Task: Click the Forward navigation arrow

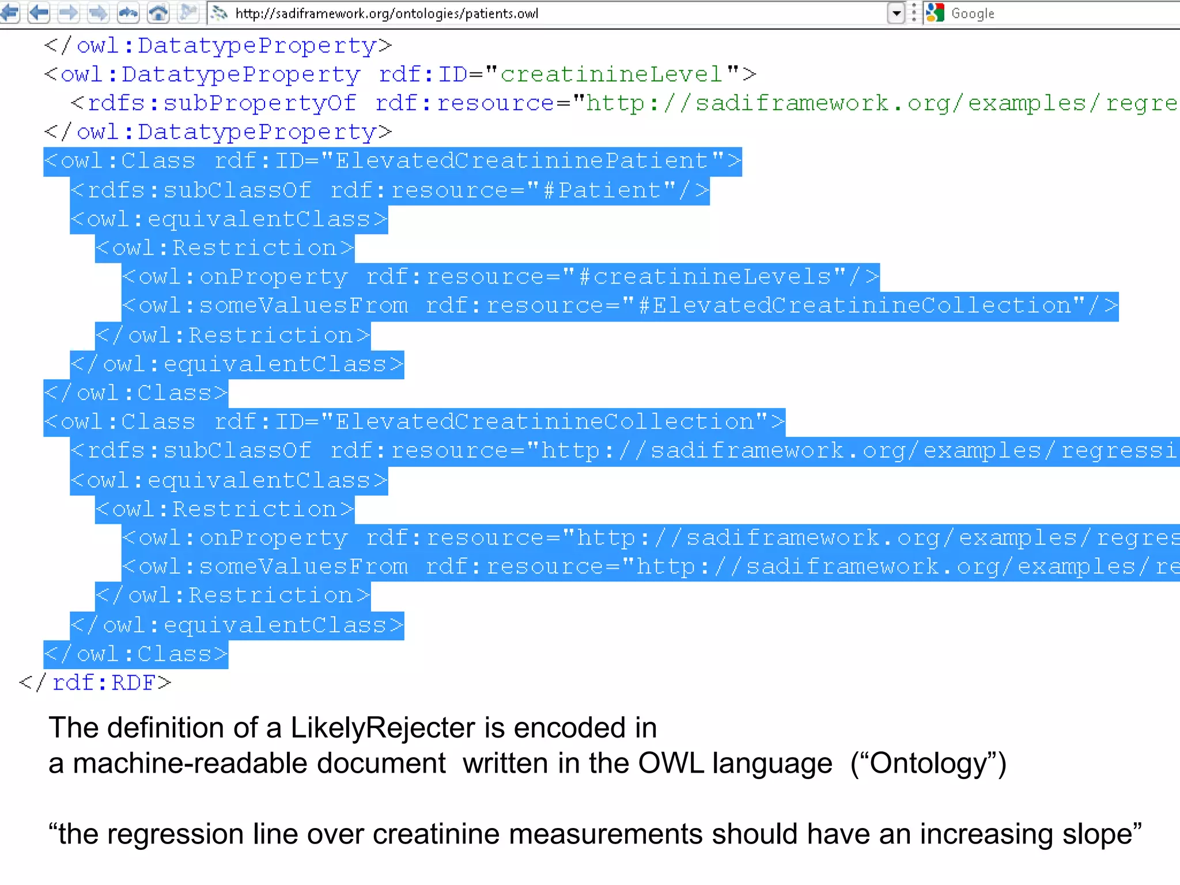Action: [69, 12]
